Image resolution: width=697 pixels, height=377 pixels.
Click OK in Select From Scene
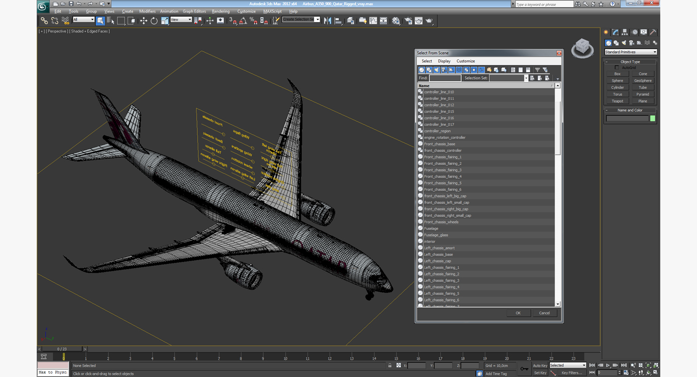518,313
